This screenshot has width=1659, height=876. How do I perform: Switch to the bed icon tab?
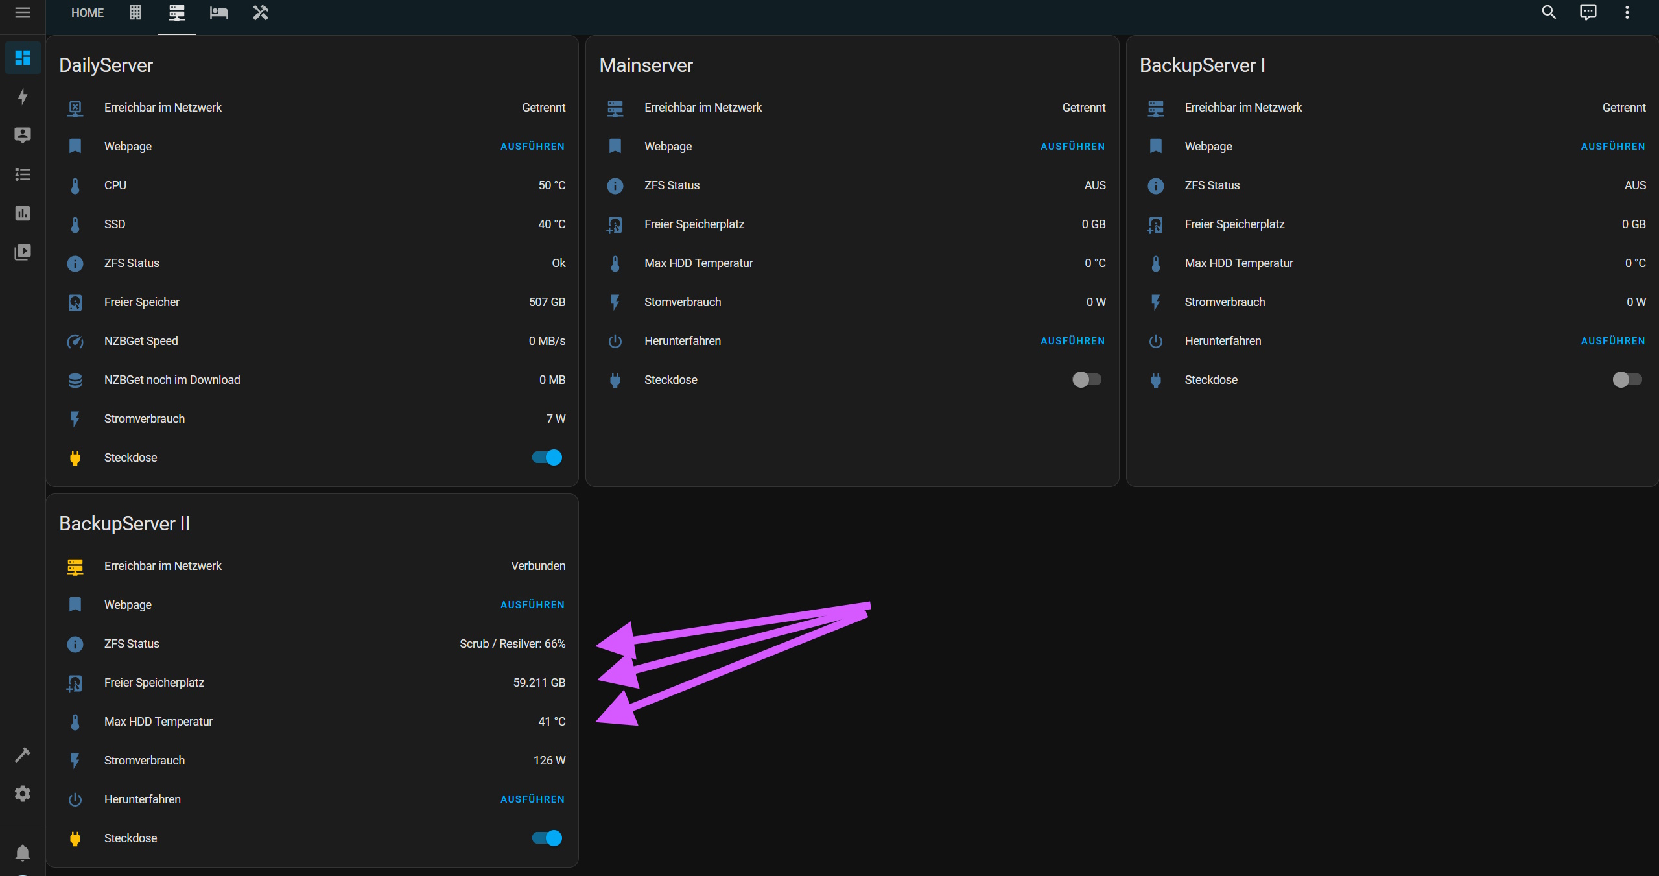click(218, 13)
